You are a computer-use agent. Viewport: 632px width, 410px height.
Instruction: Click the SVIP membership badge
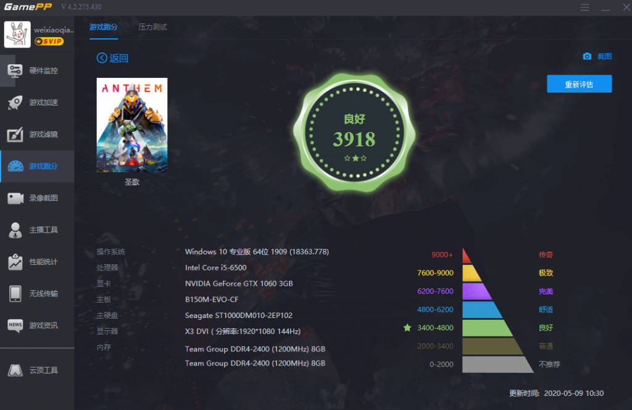point(49,41)
